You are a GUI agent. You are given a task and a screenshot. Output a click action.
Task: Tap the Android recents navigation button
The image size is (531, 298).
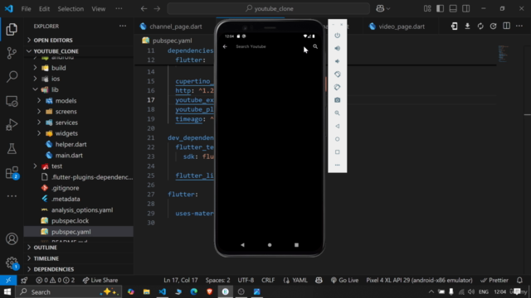[297, 245]
